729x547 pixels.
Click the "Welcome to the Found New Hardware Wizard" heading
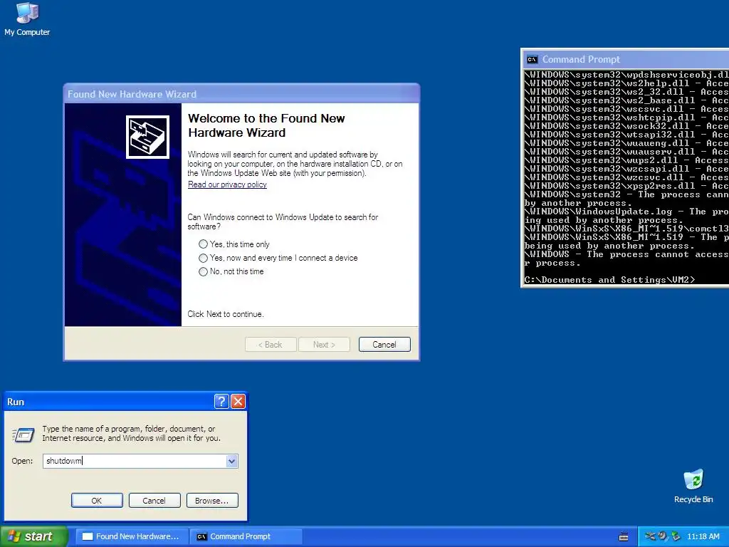266,125
